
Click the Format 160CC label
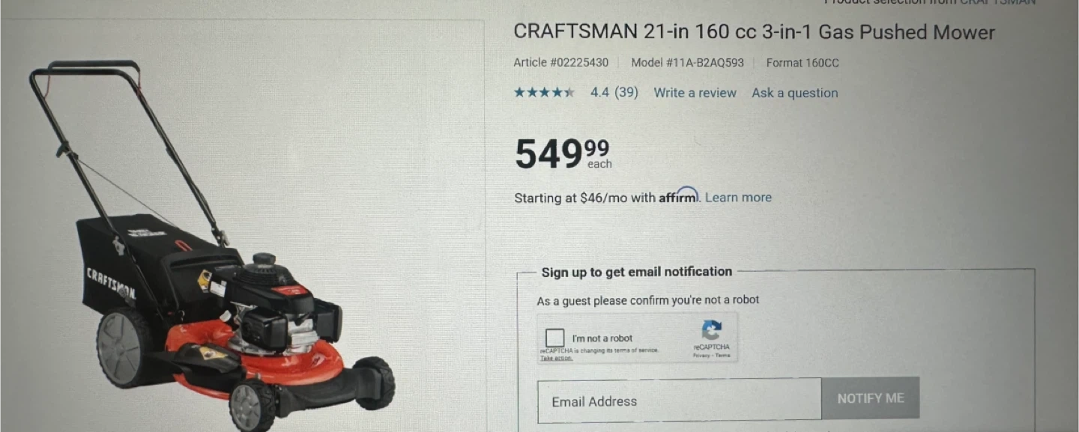tap(803, 63)
